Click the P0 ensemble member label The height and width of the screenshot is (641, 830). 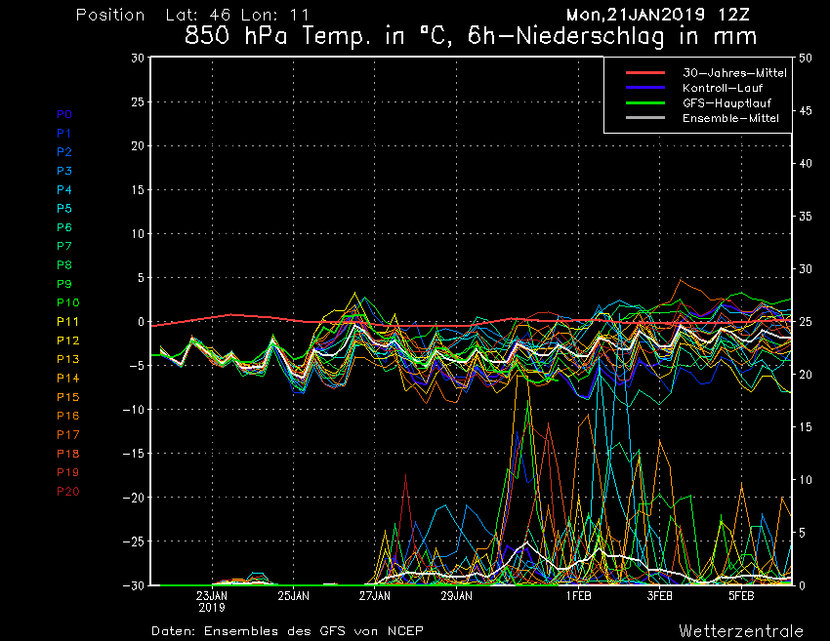[64, 114]
